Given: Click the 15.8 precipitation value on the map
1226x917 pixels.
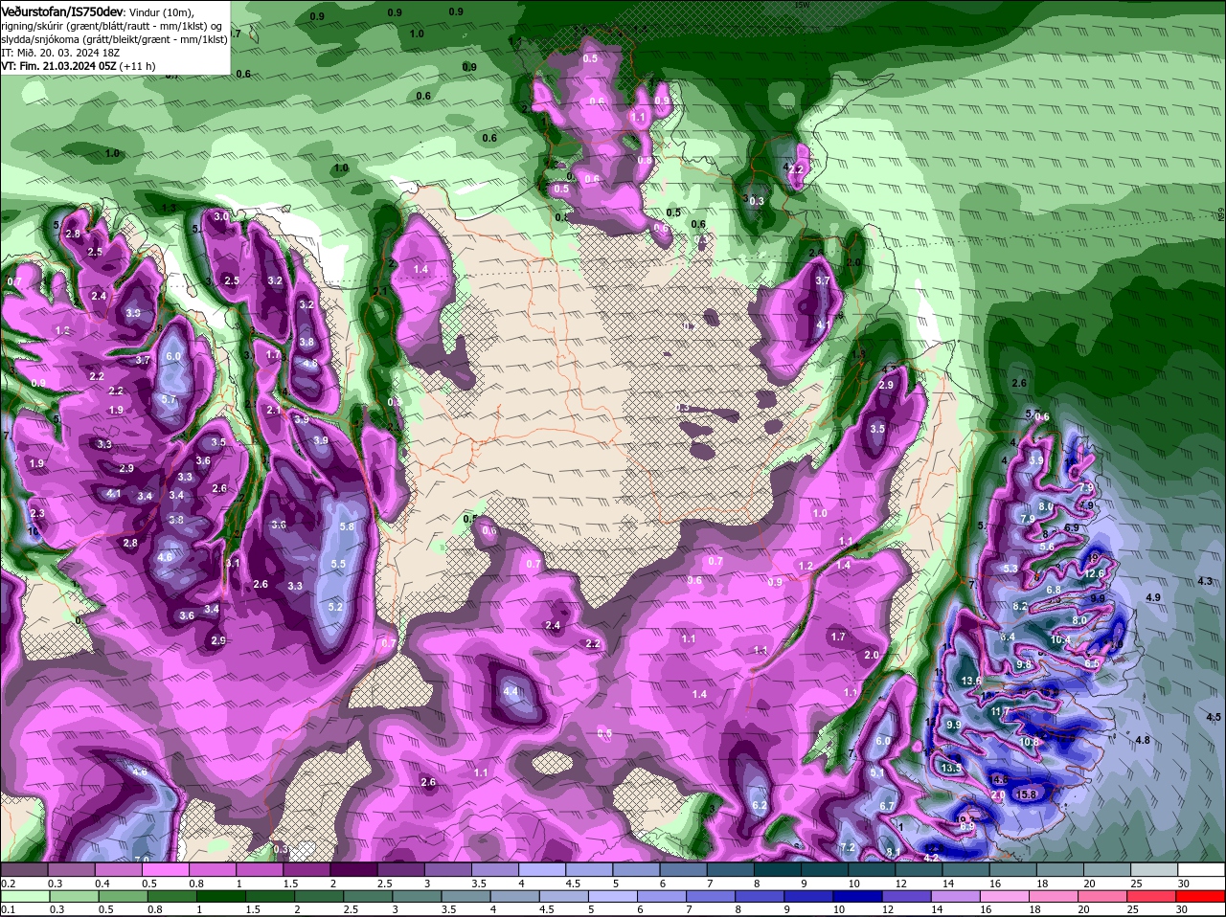Looking at the screenshot, I should pyautogui.click(x=1028, y=794).
